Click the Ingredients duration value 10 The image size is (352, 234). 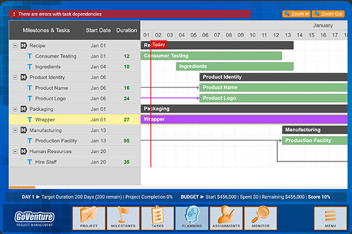[x=127, y=66]
